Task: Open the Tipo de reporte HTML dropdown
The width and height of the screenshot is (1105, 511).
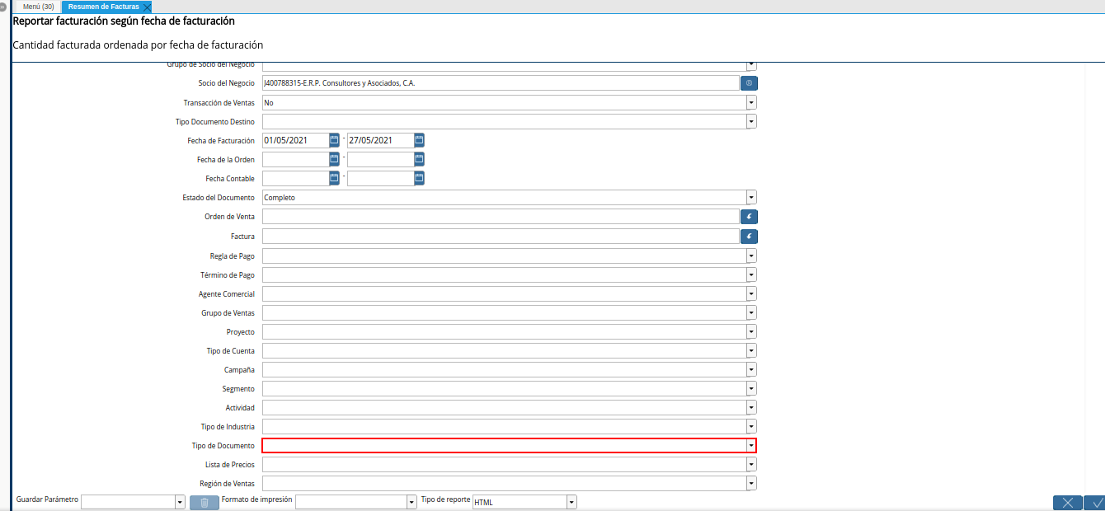Action: tap(571, 502)
